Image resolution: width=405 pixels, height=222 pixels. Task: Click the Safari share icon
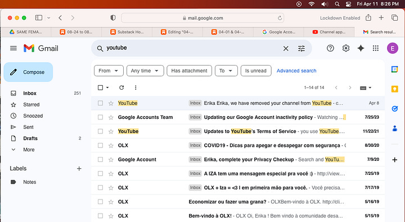[x=368, y=17]
